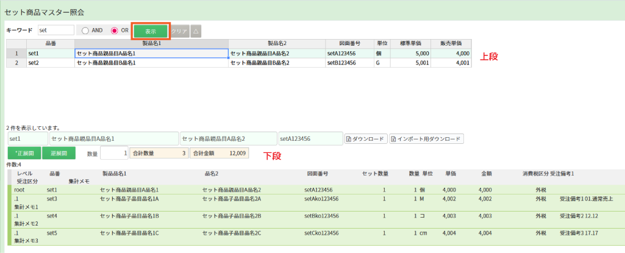The image size is (625, 253).
Task: Collapse search area with triangle button
Action: click(196, 30)
